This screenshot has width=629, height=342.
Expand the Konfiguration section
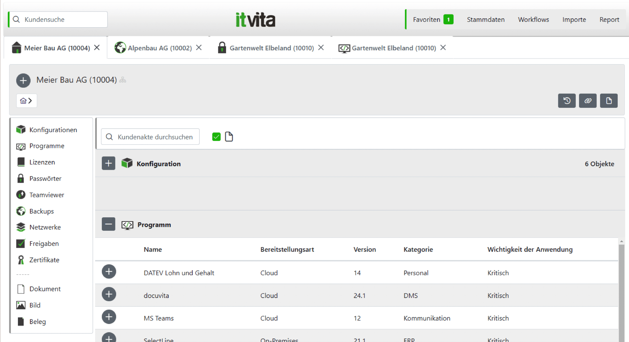click(x=108, y=163)
